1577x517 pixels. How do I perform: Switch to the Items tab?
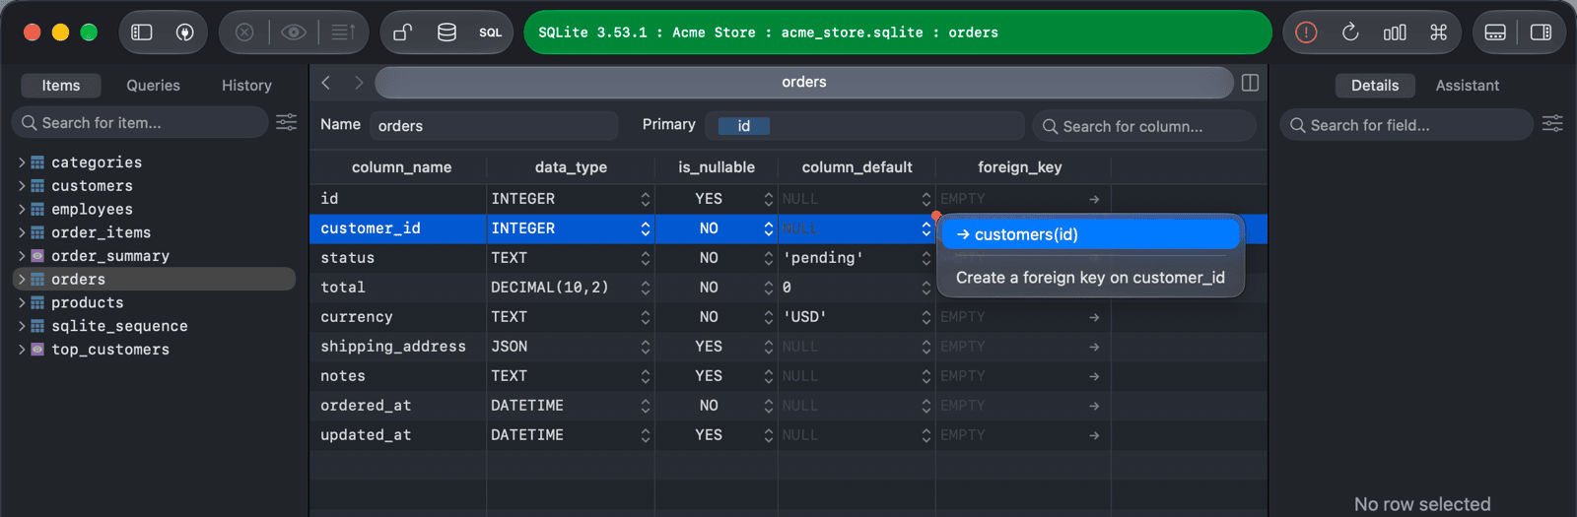pos(61,86)
